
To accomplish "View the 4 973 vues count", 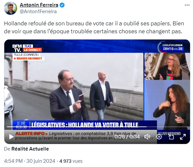I will [x=71, y=161].
